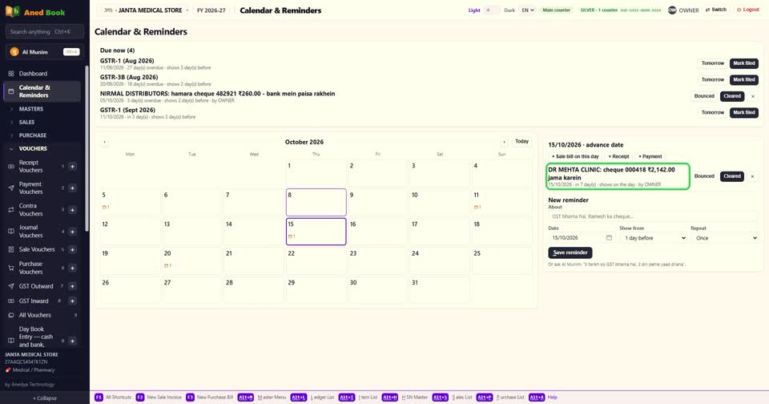Add new Receipt Voucher with plus
Screen dimensions: 769x404
[72, 167]
